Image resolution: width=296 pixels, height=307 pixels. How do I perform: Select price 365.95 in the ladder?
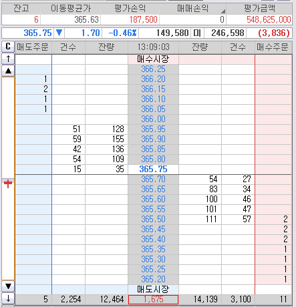[153, 129]
